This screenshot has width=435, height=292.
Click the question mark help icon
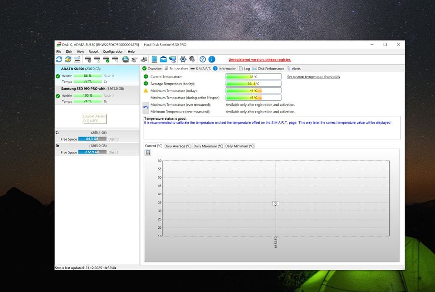pyautogui.click(x=203, y=59)
